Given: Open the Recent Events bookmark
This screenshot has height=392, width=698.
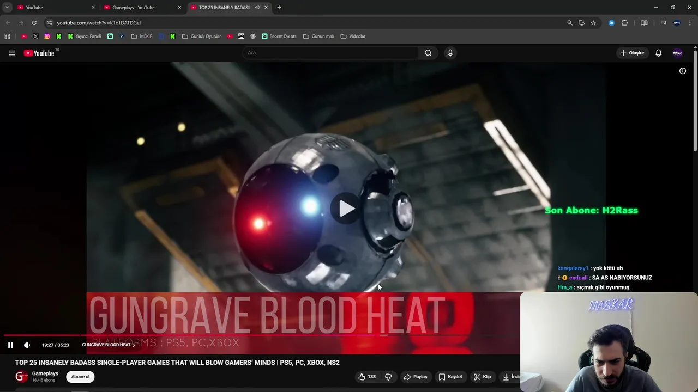Looking at the screenshot, I should point(279,36).
